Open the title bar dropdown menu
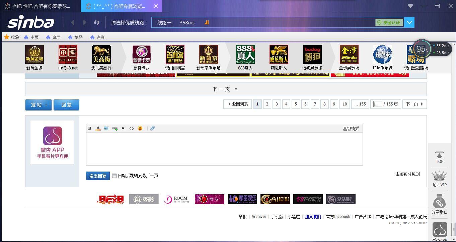Viewport: 456px width, 242px height. point(410,6)
